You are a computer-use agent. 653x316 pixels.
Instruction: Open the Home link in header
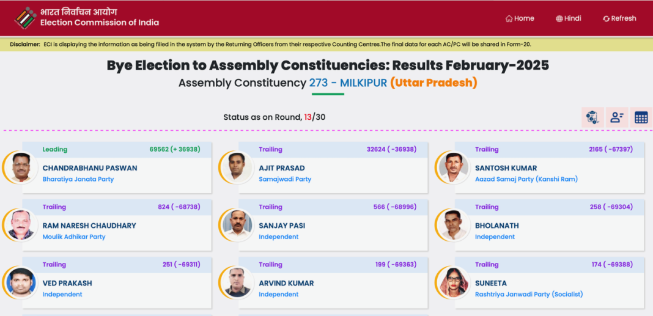(x=520, y=18)
